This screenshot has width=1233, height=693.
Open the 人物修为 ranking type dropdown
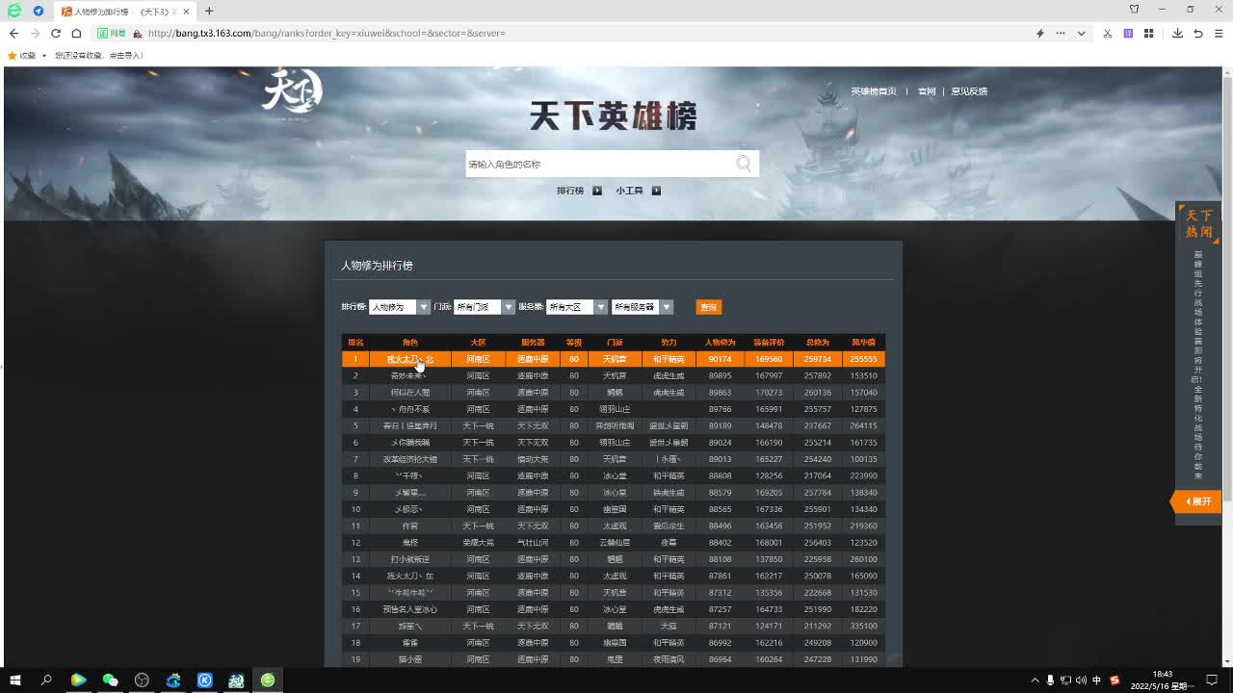(400, 307)
